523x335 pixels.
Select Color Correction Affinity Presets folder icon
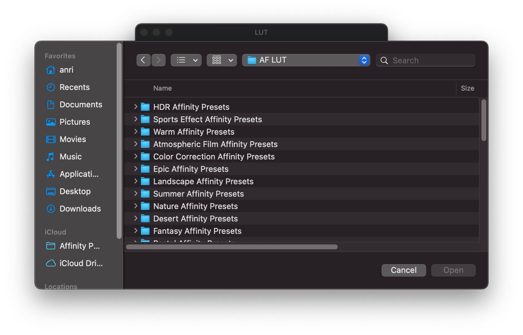(145, 156)
